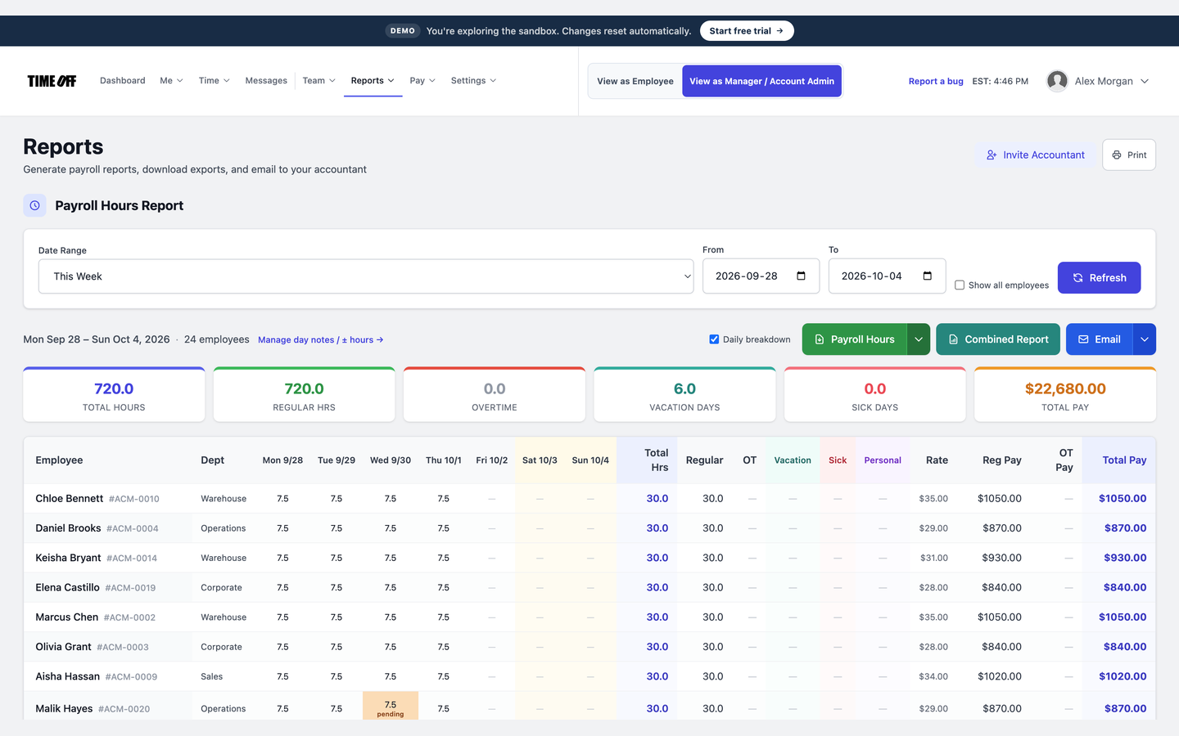The width and height of the screenshot is (1179, 736).
Task: Open the Pay menu
Action: pyautogui.click(x=422, y=81)
